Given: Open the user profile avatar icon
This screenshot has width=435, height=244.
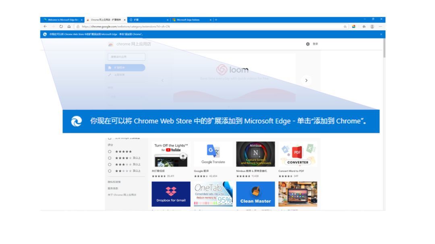Looking at the screenshot, I should point(372,26).
